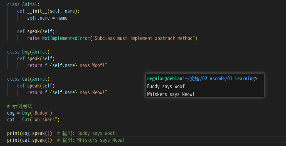Click the Whiskers says Meow! terminal output line

pyautogui.click(x=170, y=94)
